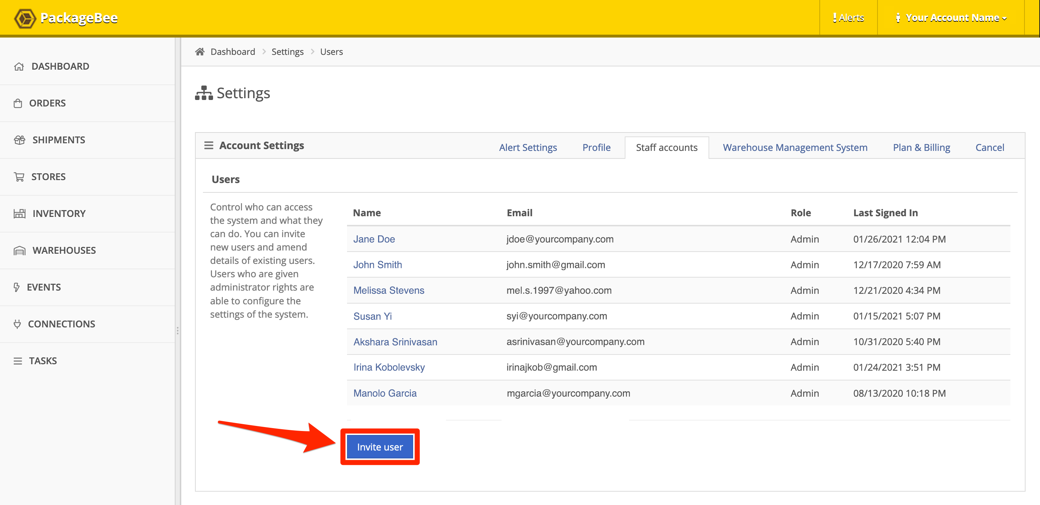Open the Plan & Billing tab
Viewport: 1040px width, 505px height.
click(921, 147)
